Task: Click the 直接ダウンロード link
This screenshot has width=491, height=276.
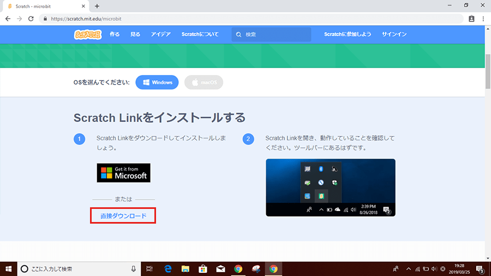Action: coord(123,215)
